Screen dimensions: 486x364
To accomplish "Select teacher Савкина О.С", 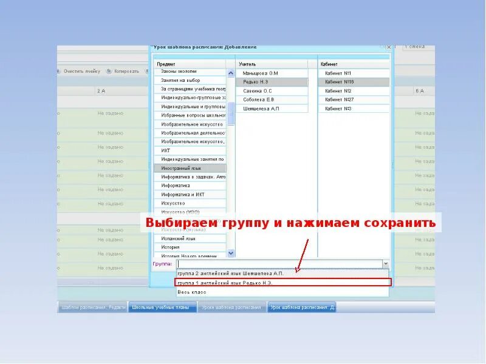I will click(272, 91).
